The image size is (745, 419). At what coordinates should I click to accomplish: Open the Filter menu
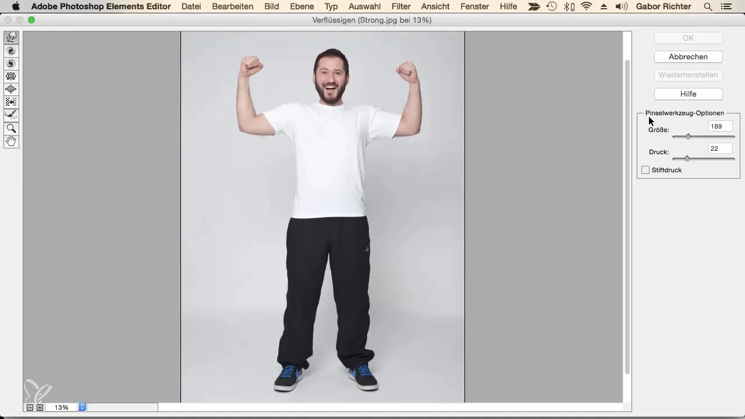click(x=401, y=6)
